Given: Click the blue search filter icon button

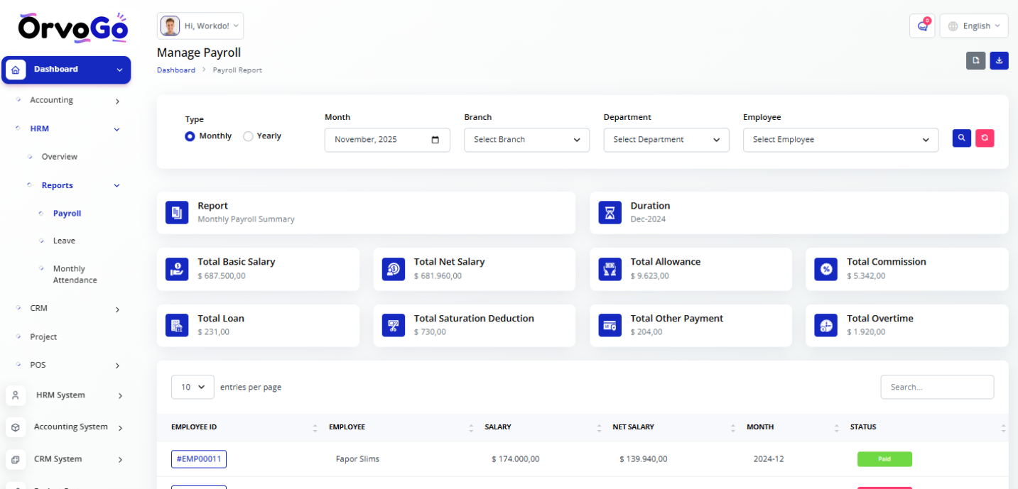Looking at the screenshot, I should (x=961, y=138).
